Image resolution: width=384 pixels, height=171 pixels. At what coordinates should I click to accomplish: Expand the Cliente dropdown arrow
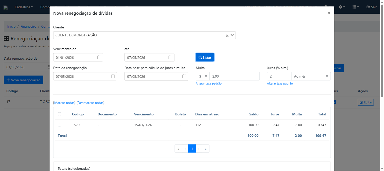point(232,35)
